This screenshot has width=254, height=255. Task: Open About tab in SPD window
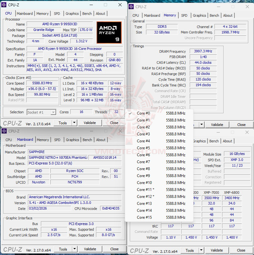coord(227,141)
